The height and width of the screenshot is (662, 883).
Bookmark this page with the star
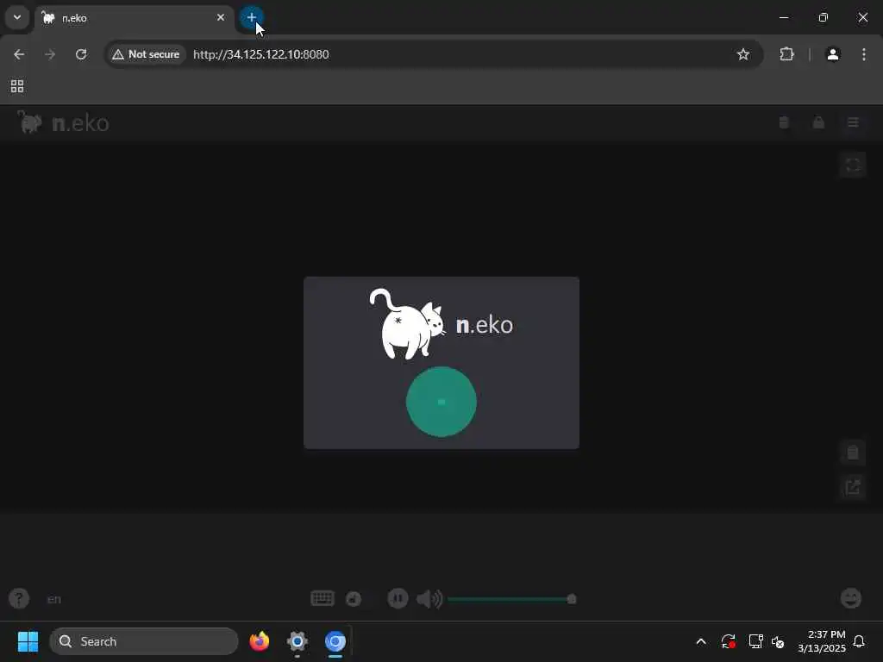pos(743,54)
